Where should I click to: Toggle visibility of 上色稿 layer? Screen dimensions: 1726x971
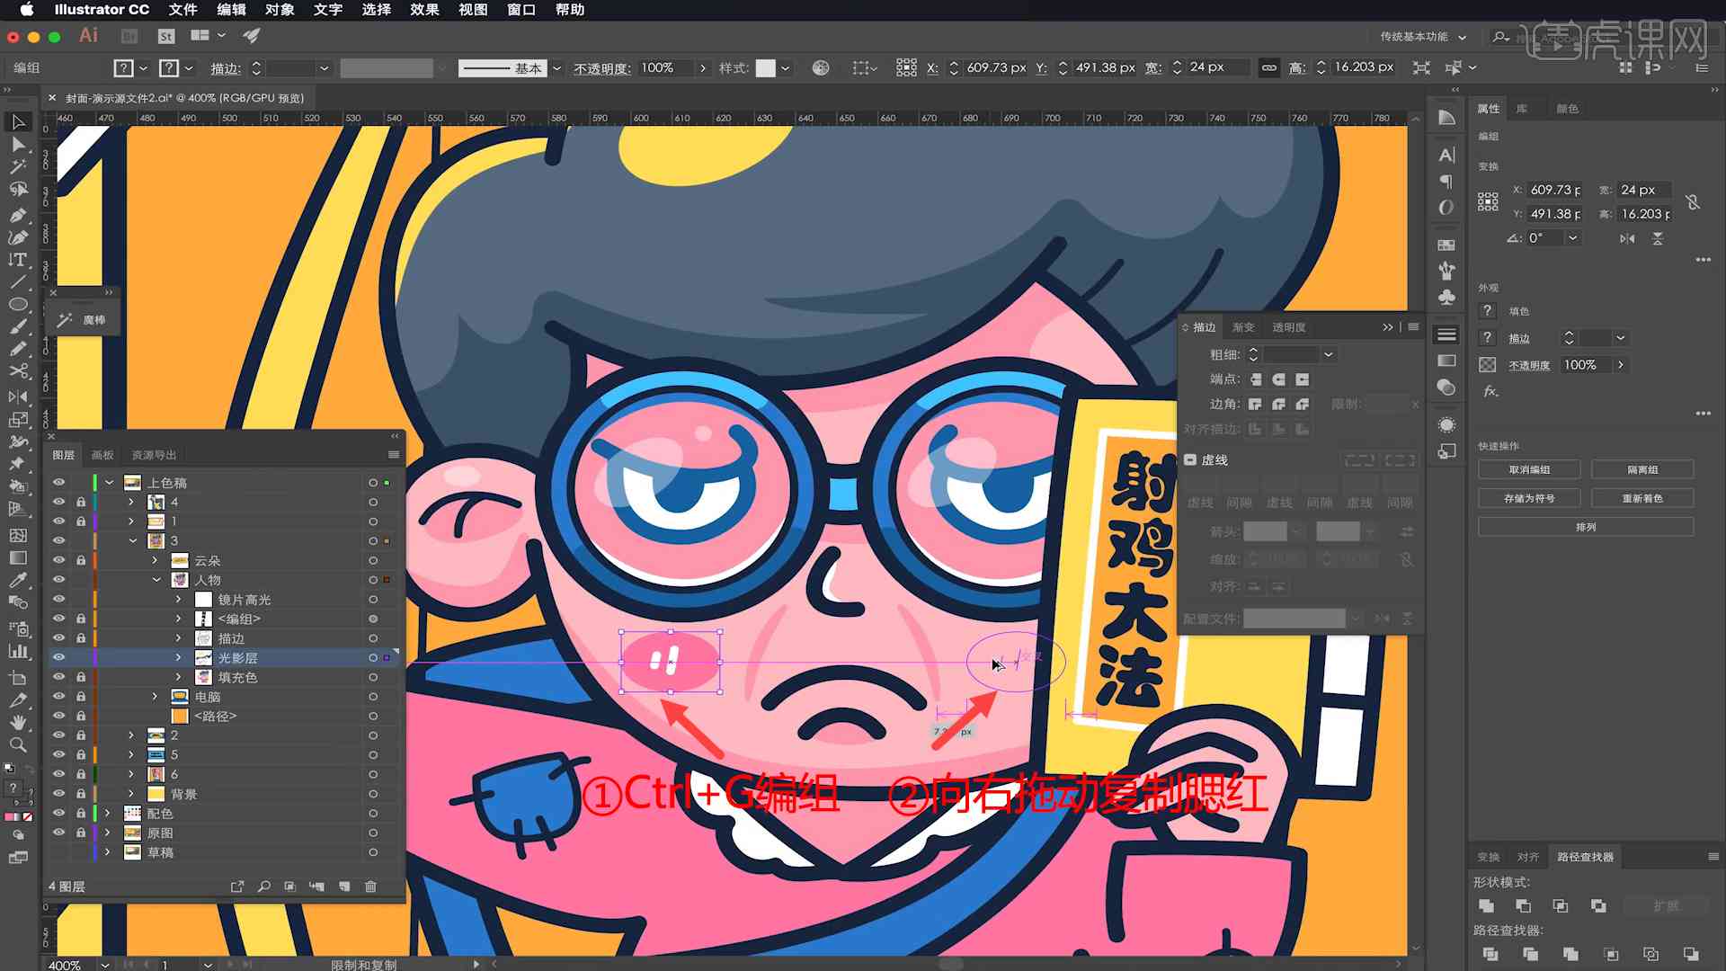click(x=59, y=483)
